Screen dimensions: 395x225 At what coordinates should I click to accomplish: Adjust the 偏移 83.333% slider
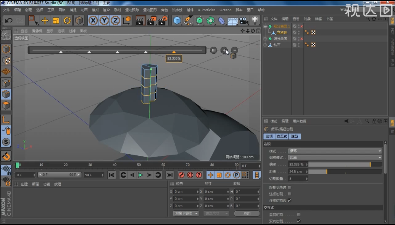(345, 165)
